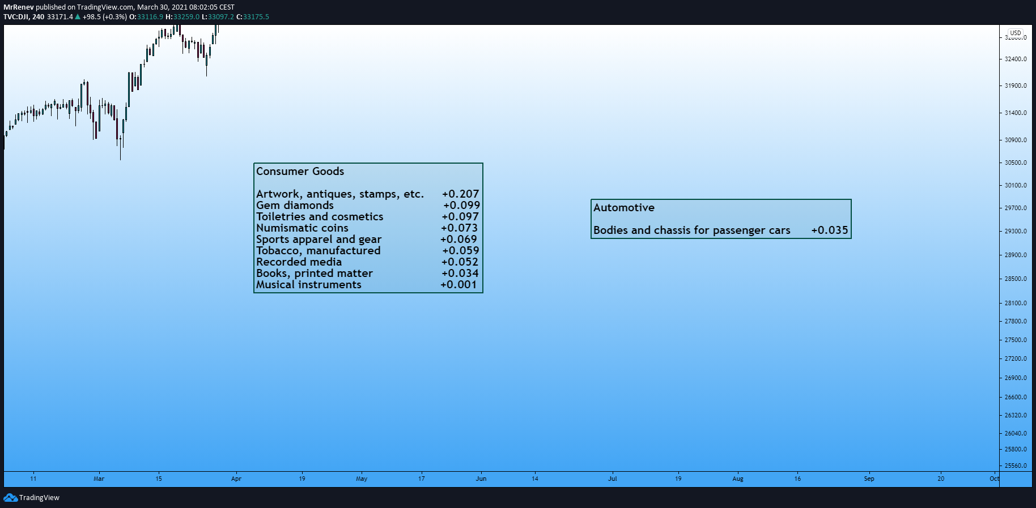Click the +0.099 value
Image resolution: width=1036 pixels, height=508 pixels.
pyautogui.click(x=461, y=206)
